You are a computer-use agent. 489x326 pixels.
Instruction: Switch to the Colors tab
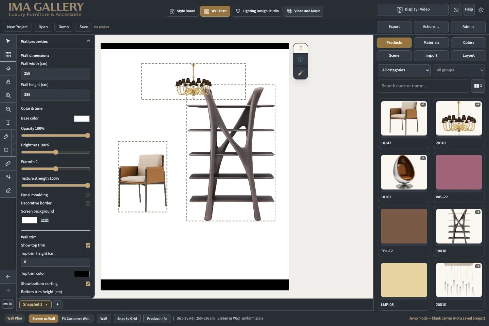point(468,43)
